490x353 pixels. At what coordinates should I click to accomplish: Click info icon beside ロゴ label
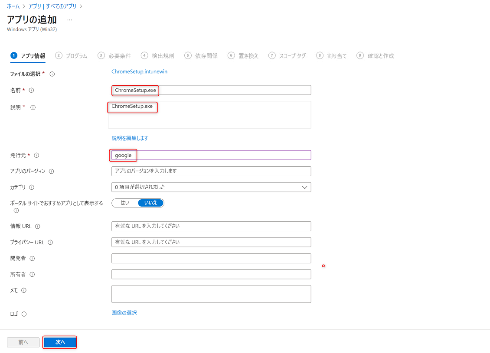(x=24, y=314)
